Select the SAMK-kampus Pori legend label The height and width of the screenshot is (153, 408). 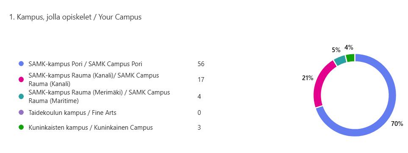point(85,64)
